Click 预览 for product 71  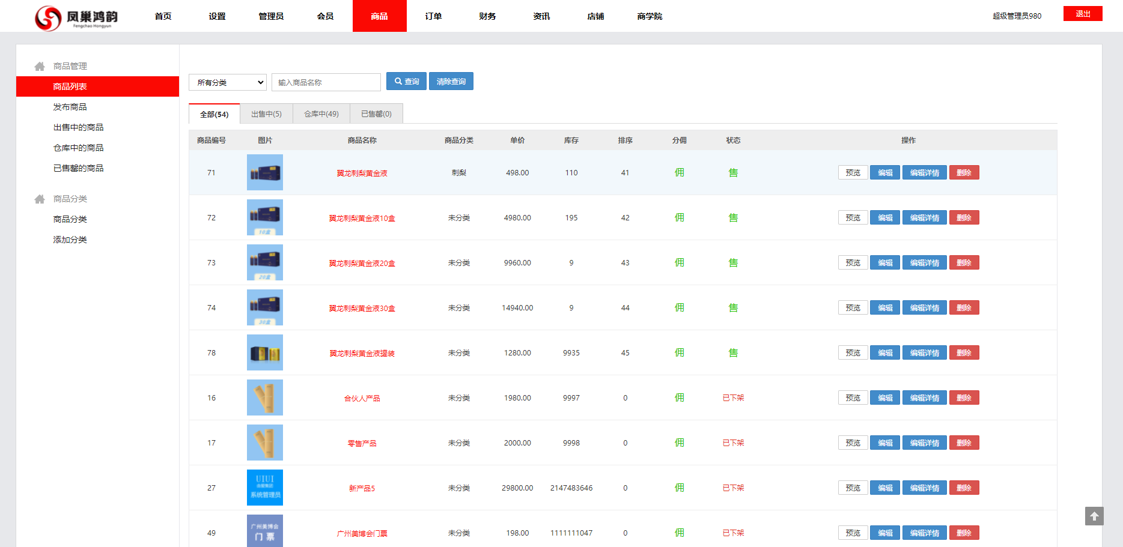pyautogui.click(x=853, y=172)
